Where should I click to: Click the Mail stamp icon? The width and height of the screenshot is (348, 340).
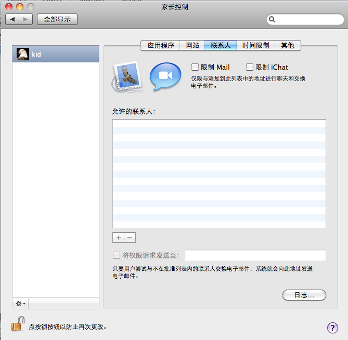coord(127,77)
